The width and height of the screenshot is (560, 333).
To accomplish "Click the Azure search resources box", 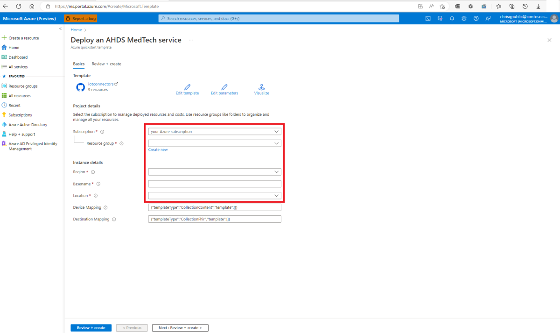I will tap(279, 18).
